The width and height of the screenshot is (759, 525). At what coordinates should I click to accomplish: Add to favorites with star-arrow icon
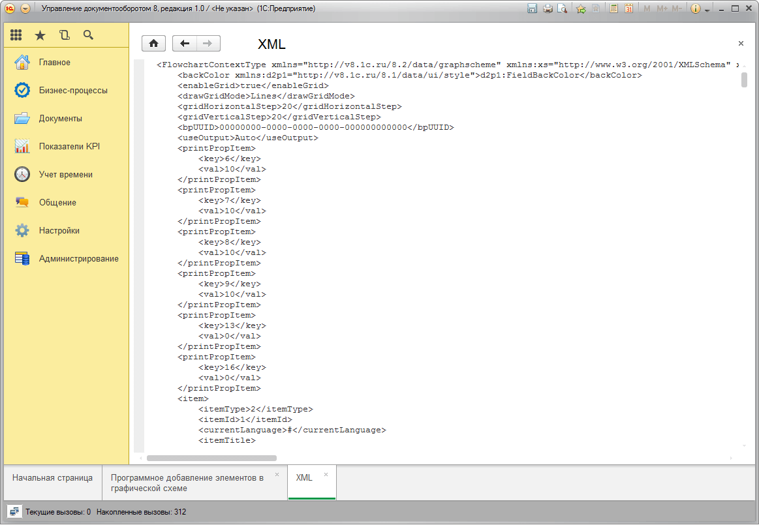(x=580, y=9)
